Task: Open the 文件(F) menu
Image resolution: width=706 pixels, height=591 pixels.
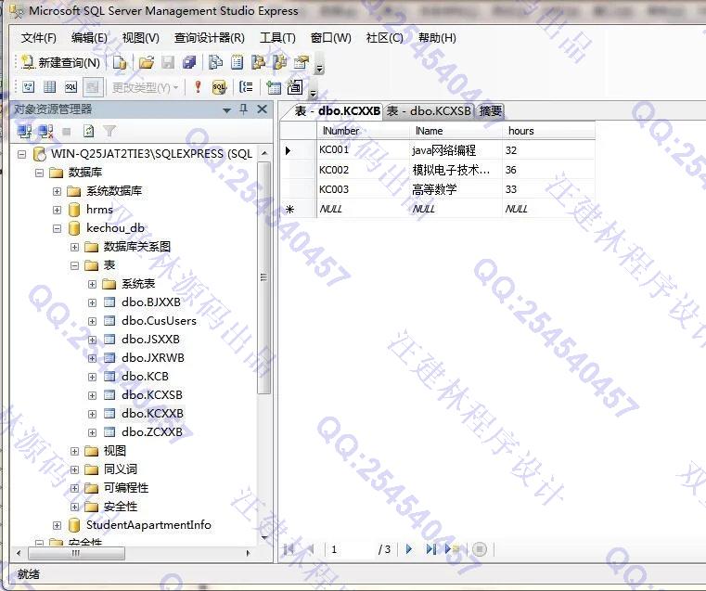Action: [39, 38]
